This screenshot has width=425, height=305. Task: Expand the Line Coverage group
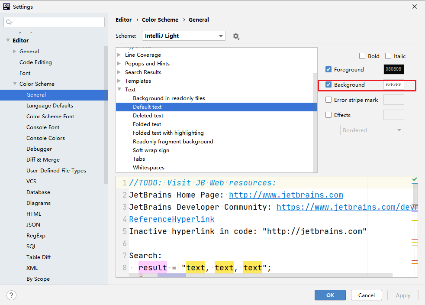[119, 55]
